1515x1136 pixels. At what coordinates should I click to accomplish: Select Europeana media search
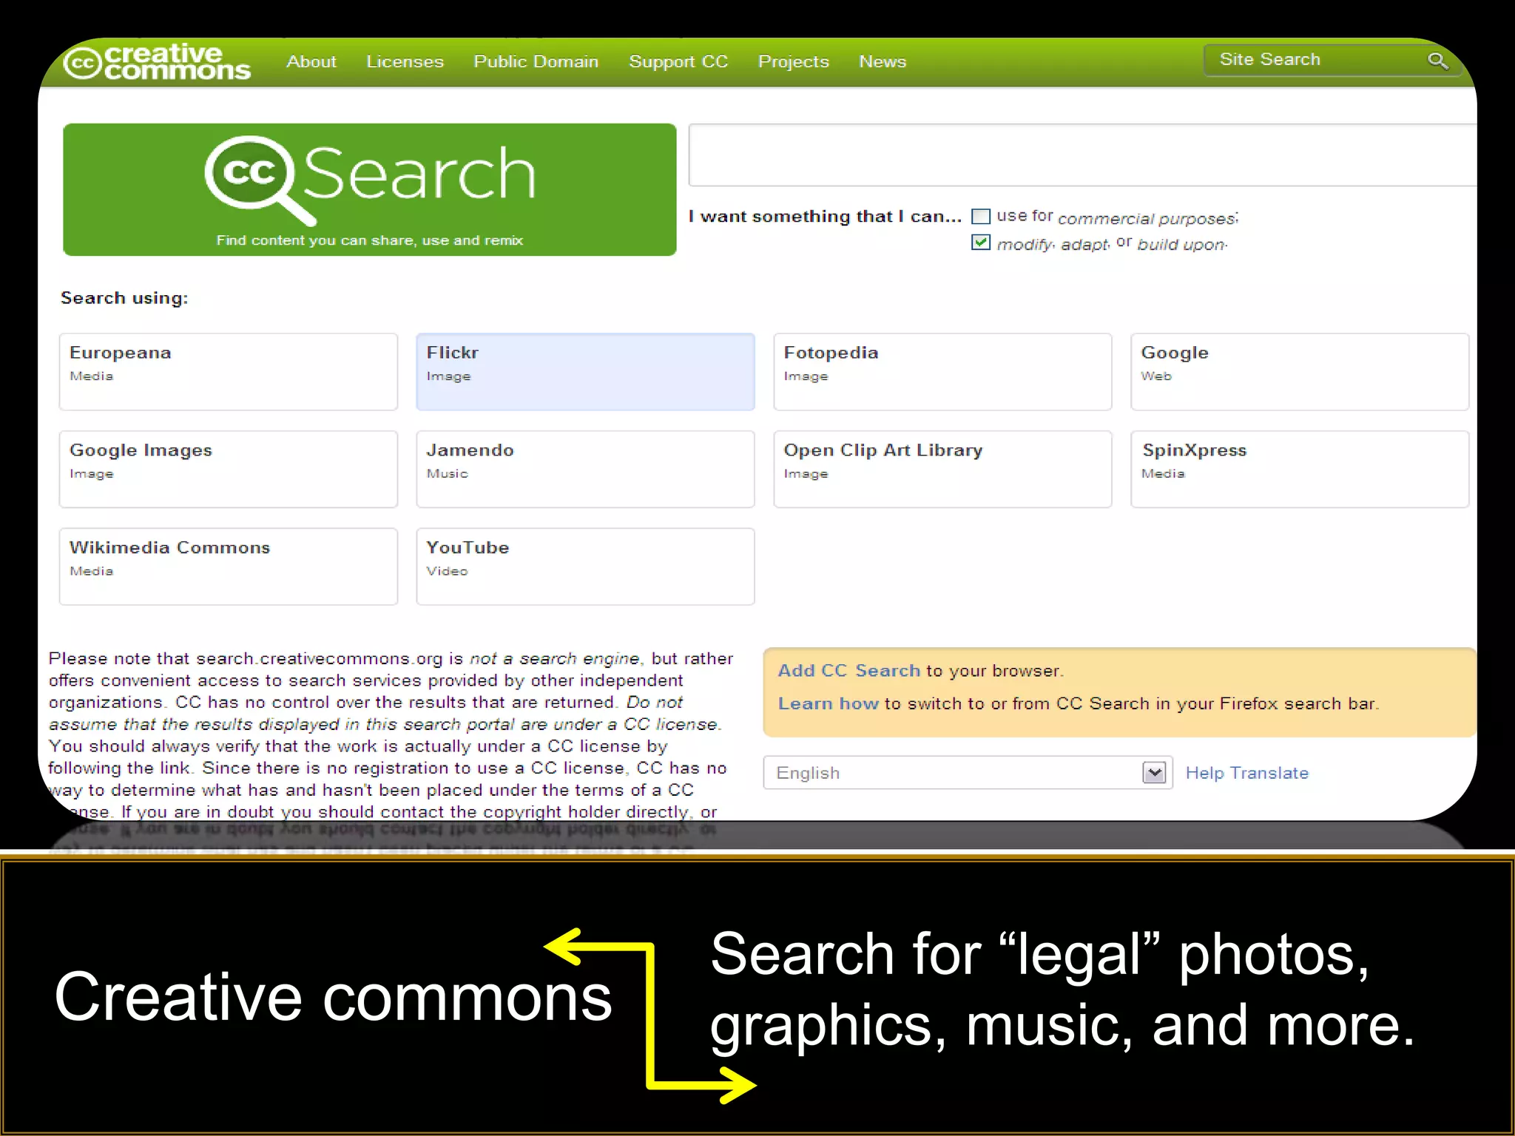click(x=229, y=371)
